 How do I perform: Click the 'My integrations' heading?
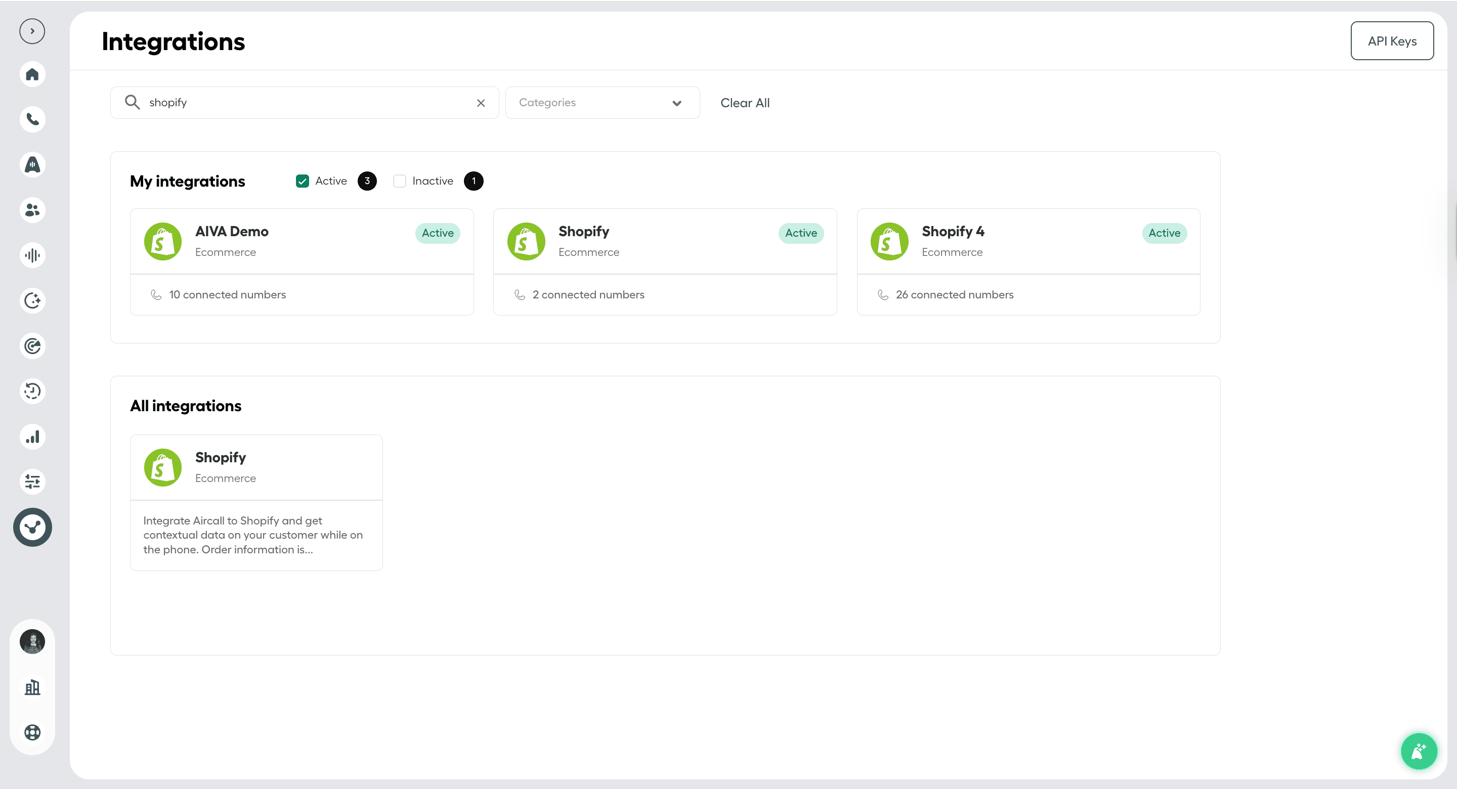click(187, 181)
